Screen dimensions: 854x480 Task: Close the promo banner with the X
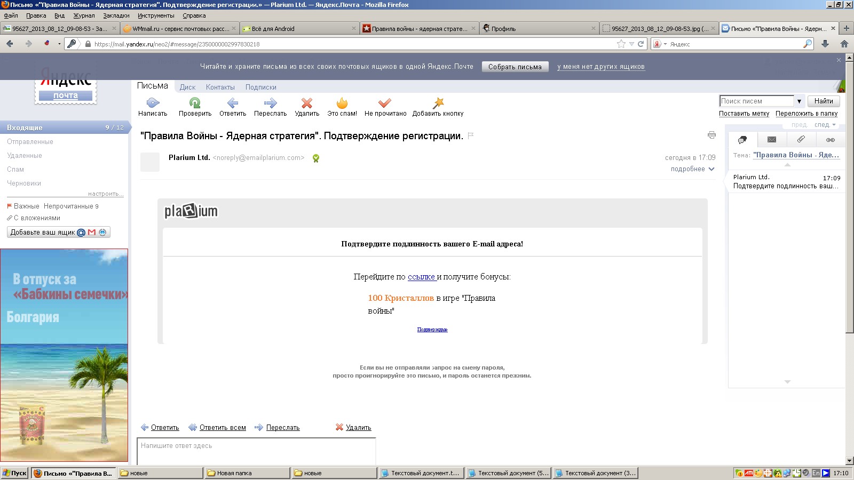pyautogui.click(x=839, y=60)
